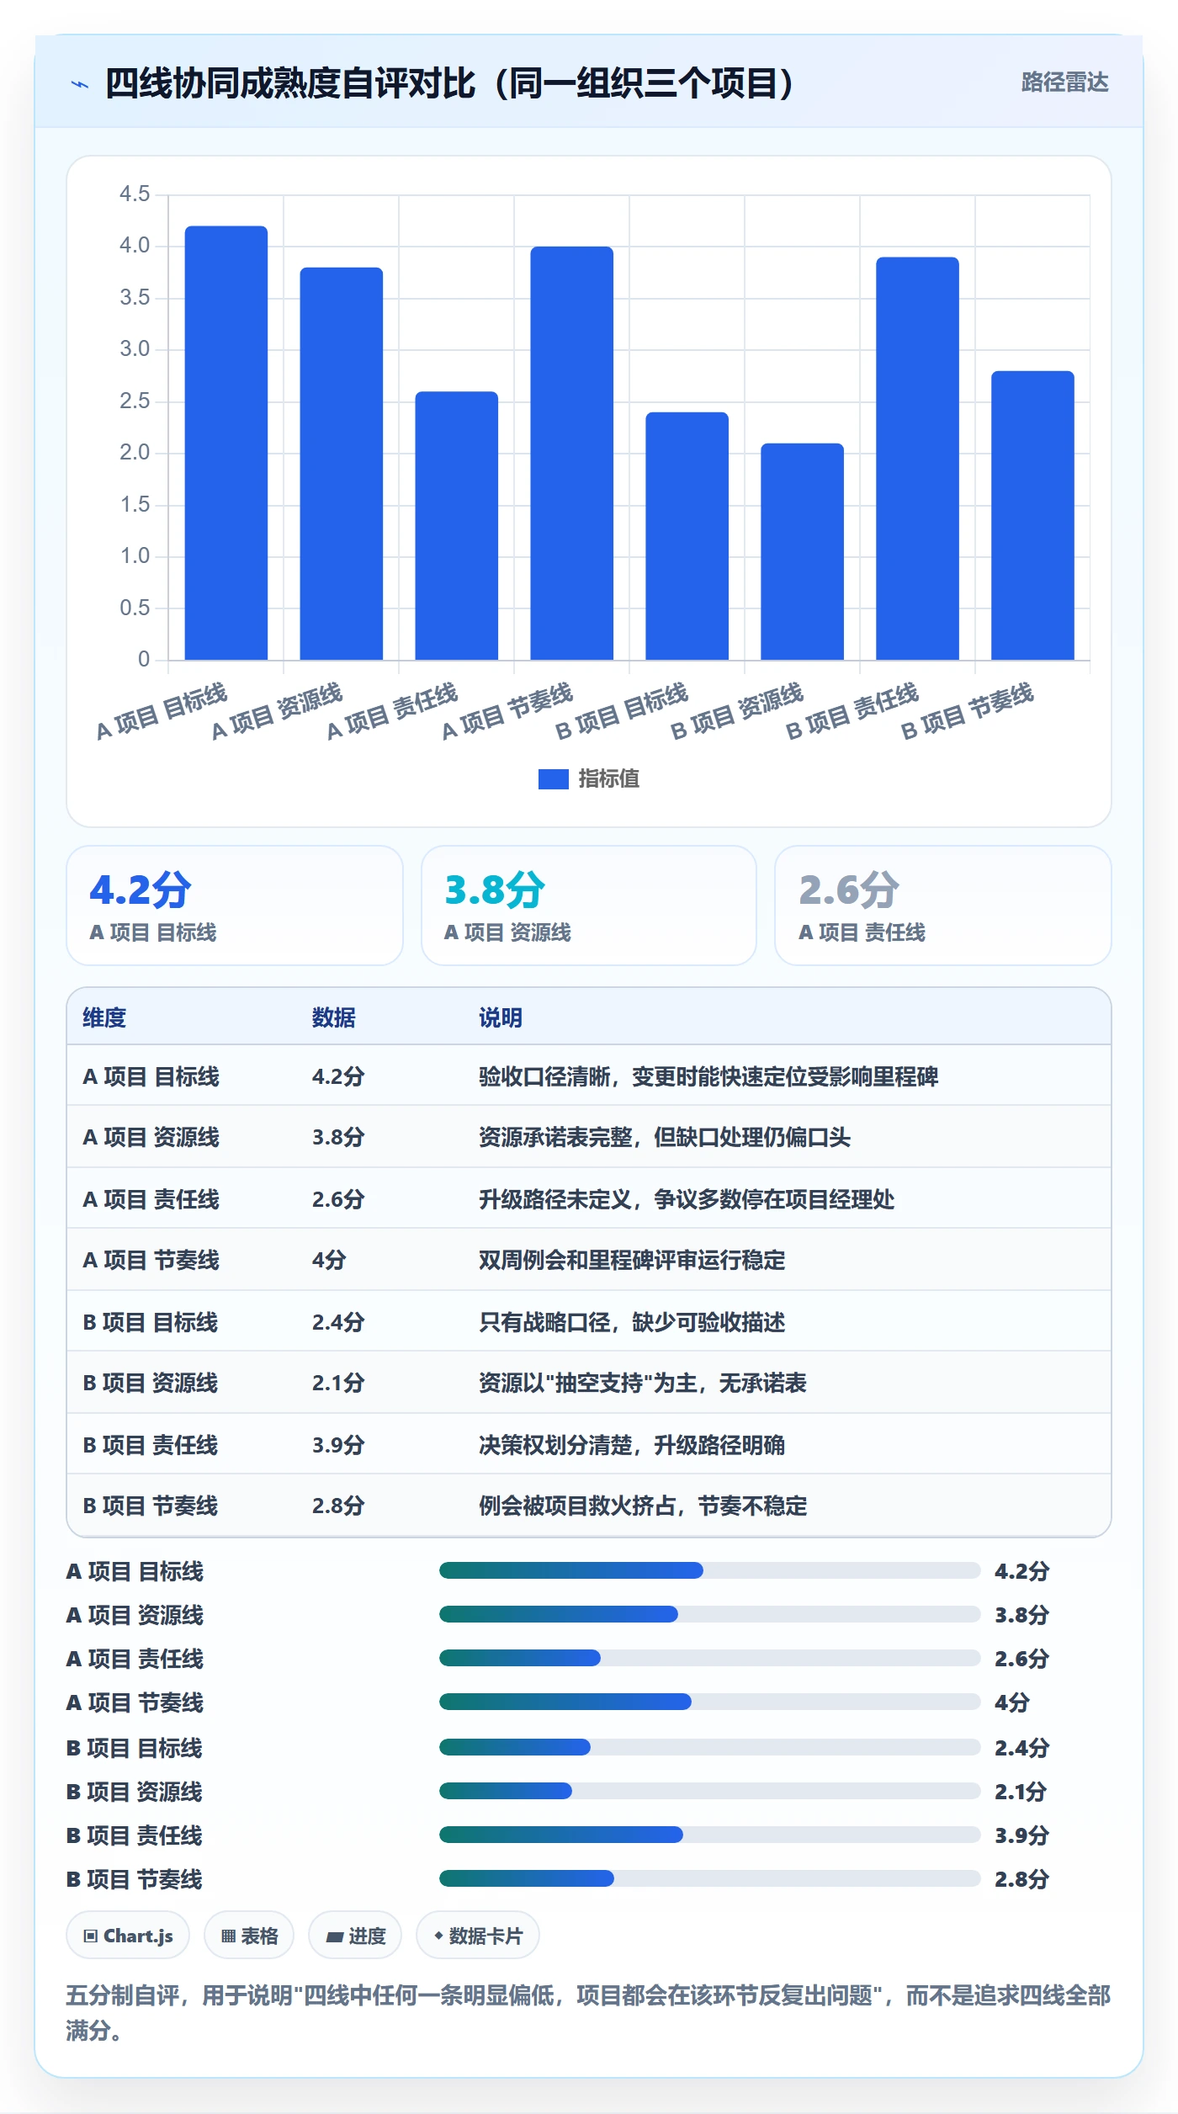The width and height of the screenshot is (1178, 2114).
Task: Click the 数据 column header
Action: 334,1017
